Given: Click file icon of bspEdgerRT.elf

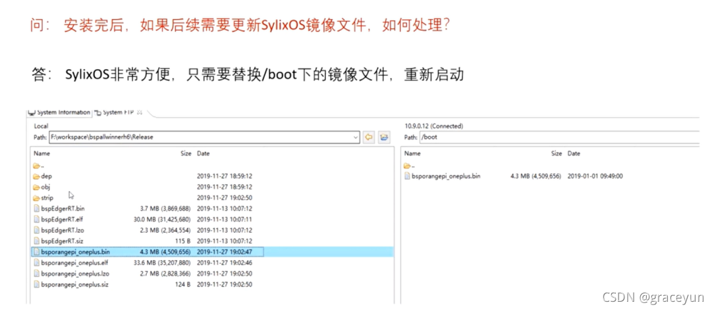Looking at the screenshot, I should point(36,219).
